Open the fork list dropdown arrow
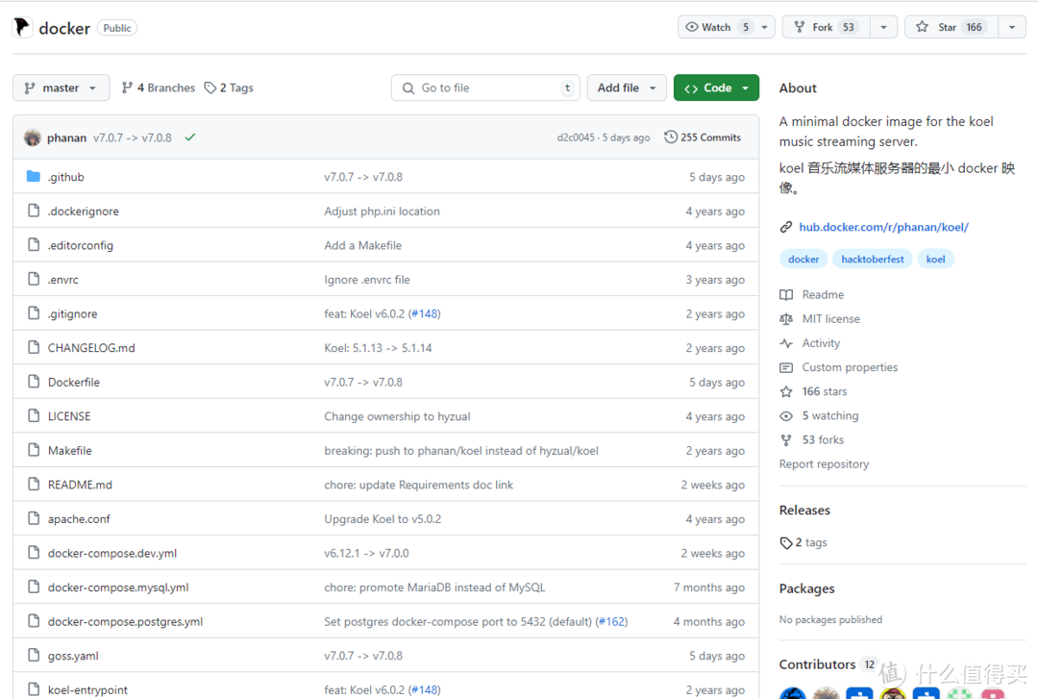Viewport: 1038px width, 699px height. click(883, 27)
